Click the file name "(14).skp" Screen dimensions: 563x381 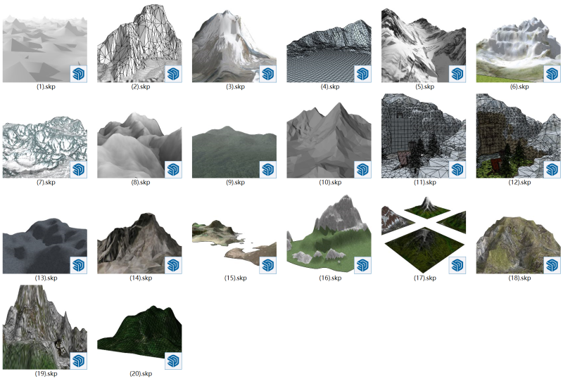tap(141, 278)
